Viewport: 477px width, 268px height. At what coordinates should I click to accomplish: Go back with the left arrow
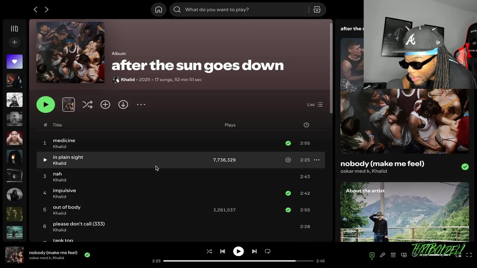click(35, 9)
